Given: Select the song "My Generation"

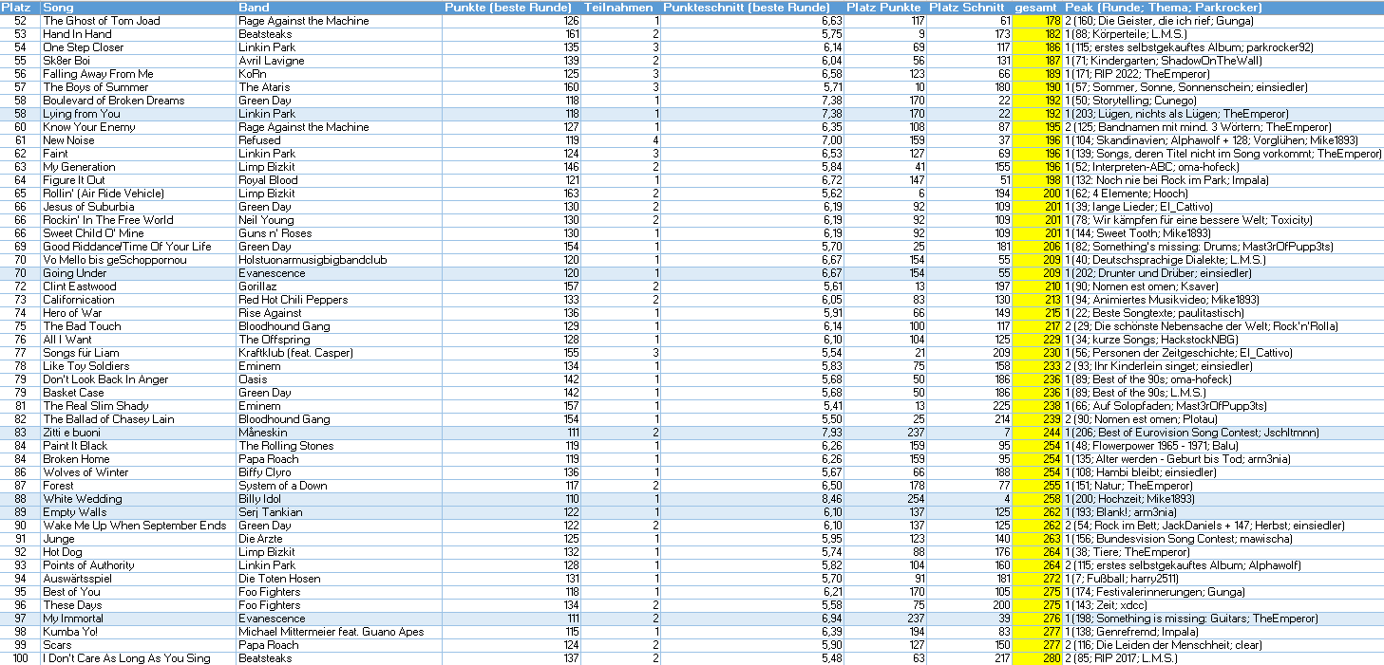Looking at the screenshot, I should (x=139, y=167).
